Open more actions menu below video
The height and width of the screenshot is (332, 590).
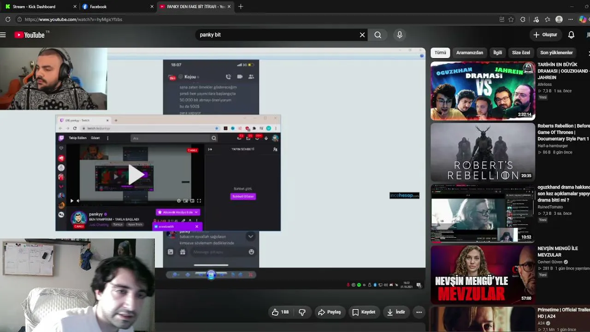click(x=419, y=312)
